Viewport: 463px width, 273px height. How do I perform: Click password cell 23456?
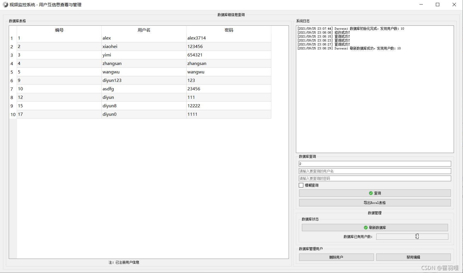(x=229, y=89)
